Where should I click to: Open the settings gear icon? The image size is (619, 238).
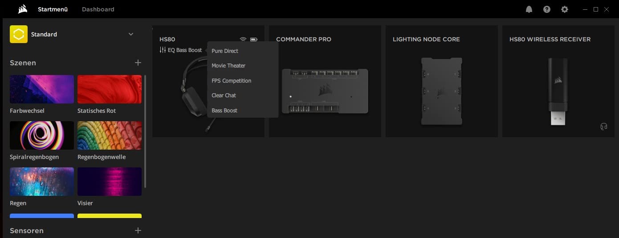point(565,9)
